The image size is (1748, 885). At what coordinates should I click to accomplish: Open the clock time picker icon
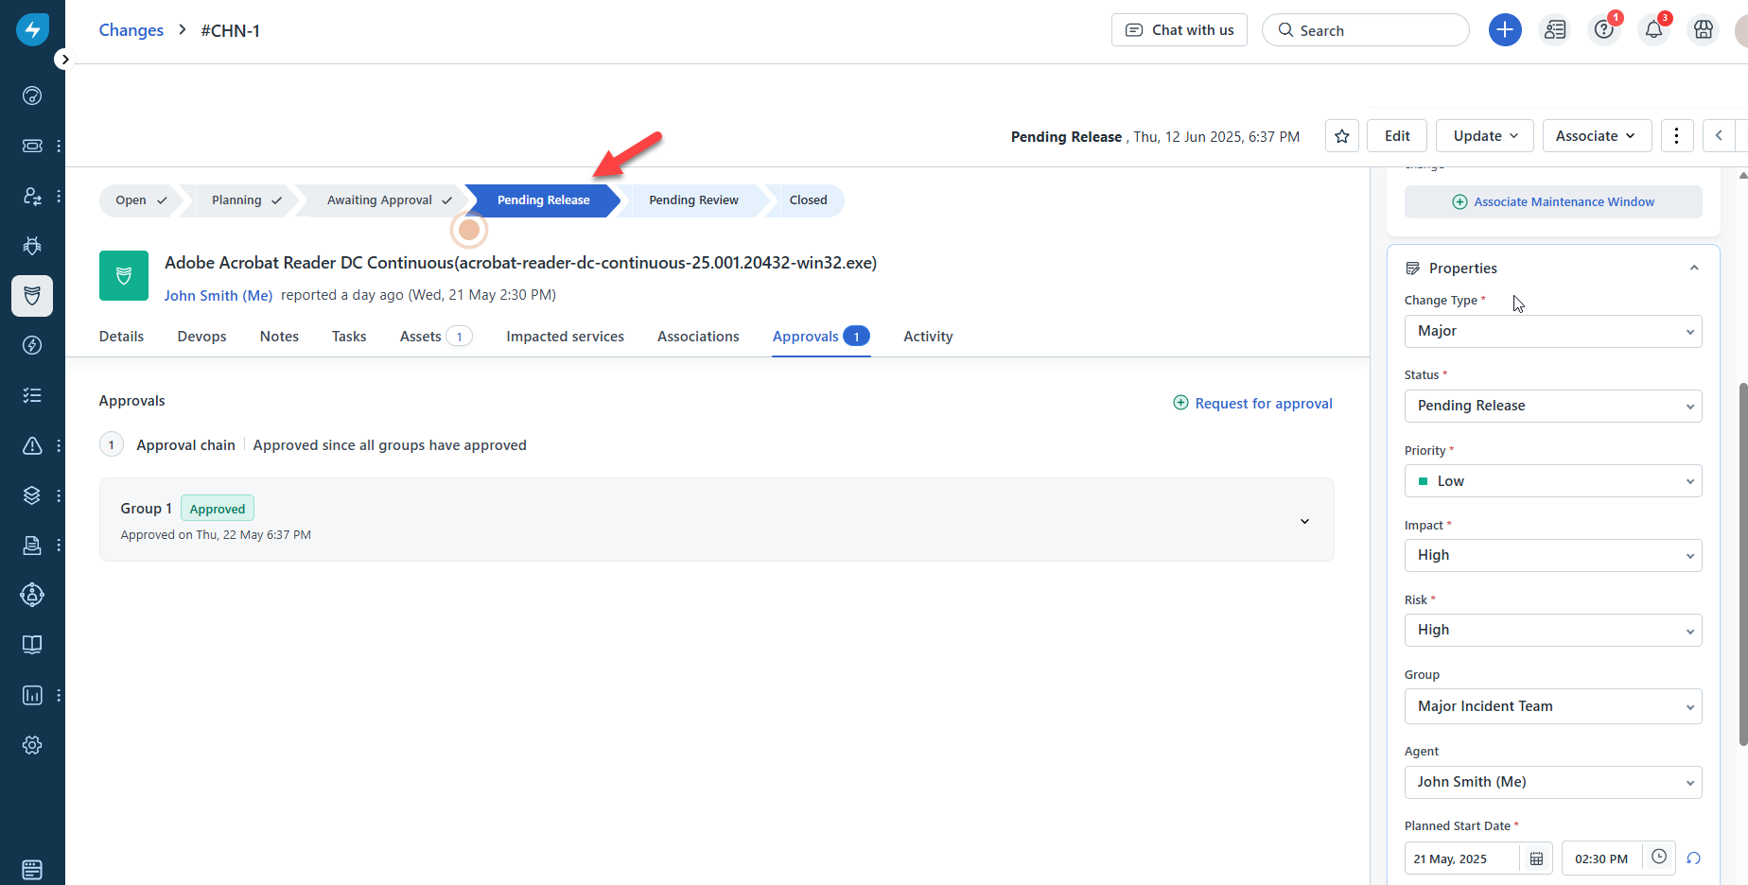click(1659, 858)
